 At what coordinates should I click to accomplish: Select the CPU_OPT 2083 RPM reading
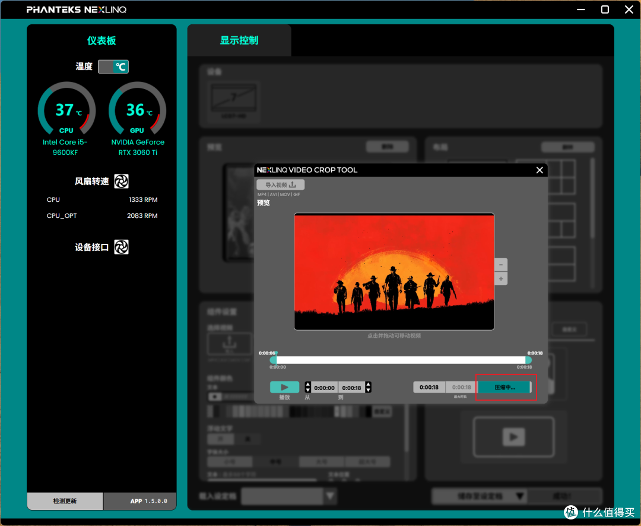click(x=142, y=216)
